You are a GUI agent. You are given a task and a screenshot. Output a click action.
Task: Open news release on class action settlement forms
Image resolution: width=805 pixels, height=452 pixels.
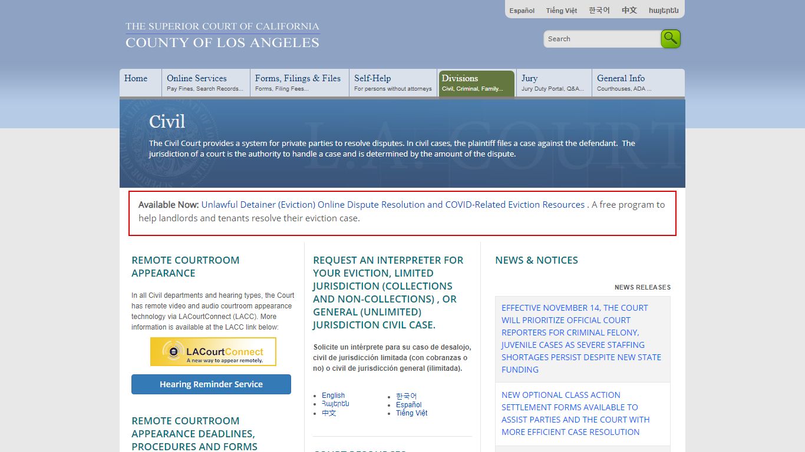coord(576,413)
